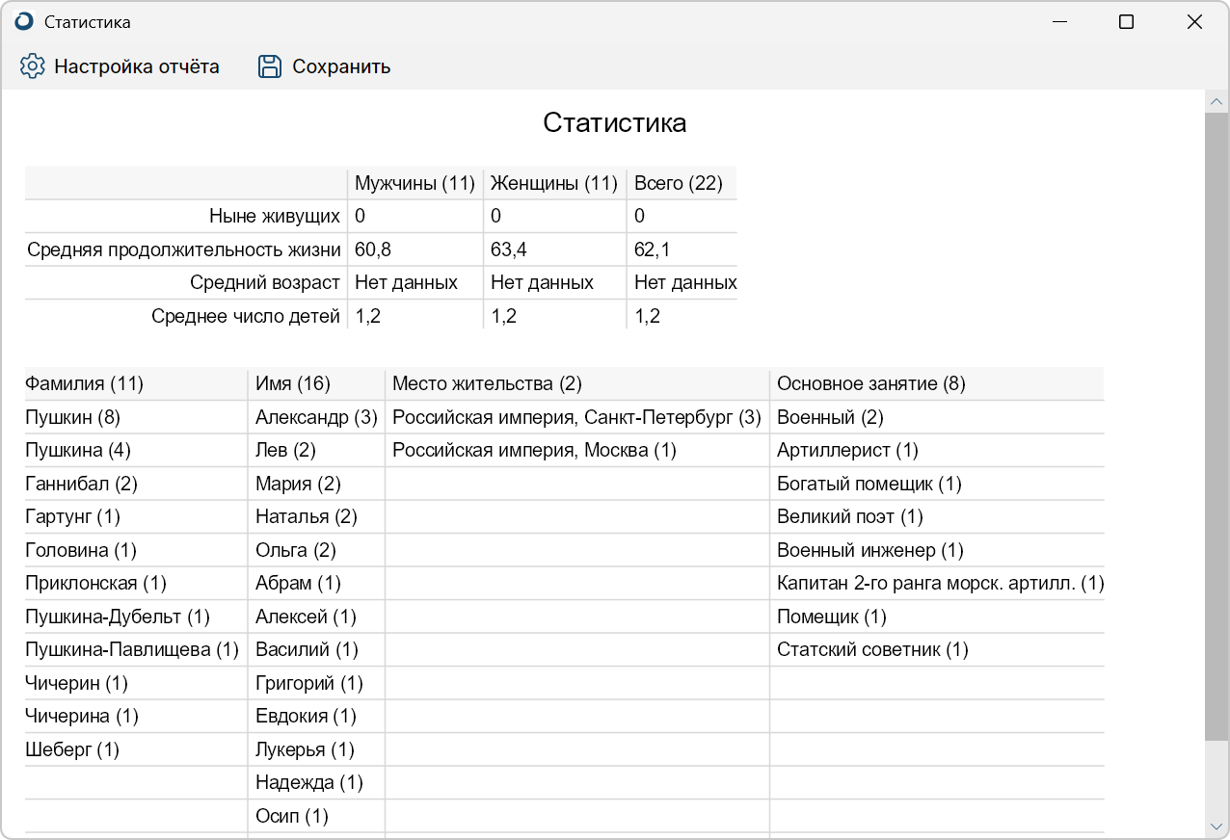Select the Гартунг (1) cell

[136, 516]
